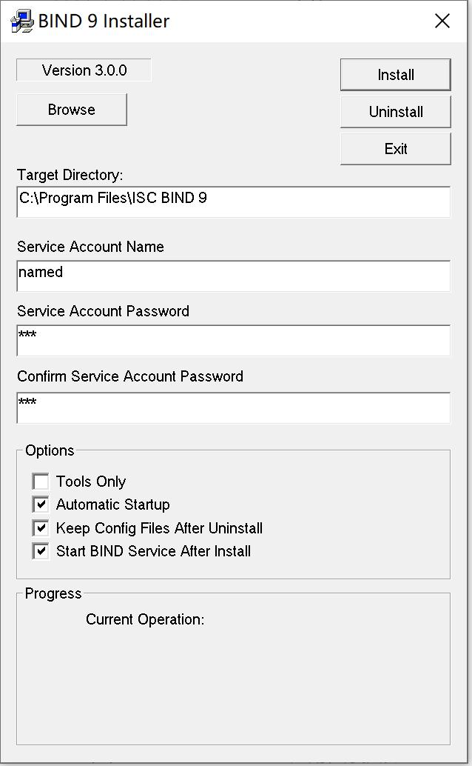Disable the Automatic Startup checkbox
Viewport: 472px width, 766px height.
(41, 504)
